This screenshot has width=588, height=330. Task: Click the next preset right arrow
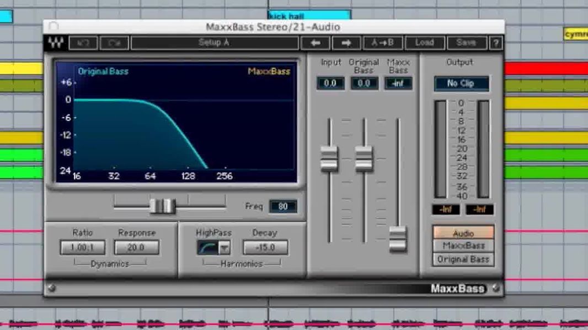pos(346,42)
